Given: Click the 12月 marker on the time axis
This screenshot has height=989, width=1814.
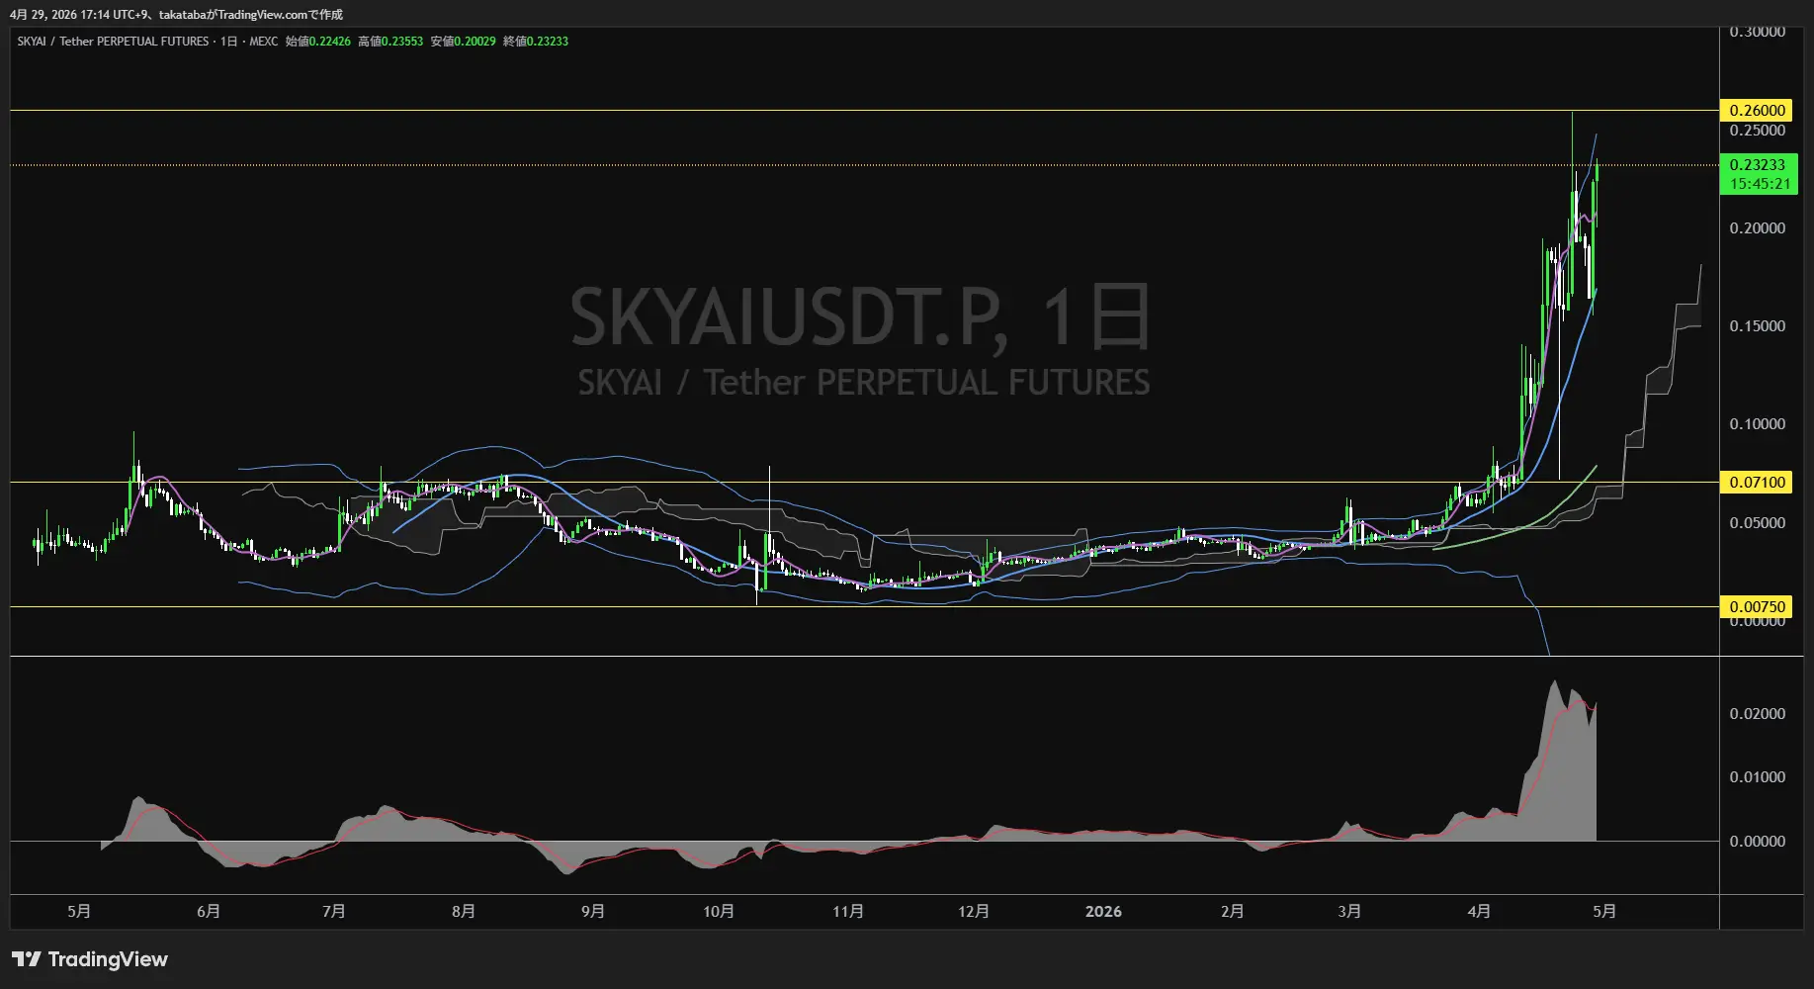Looking at the screenshot, I should [x=974, y=912].
